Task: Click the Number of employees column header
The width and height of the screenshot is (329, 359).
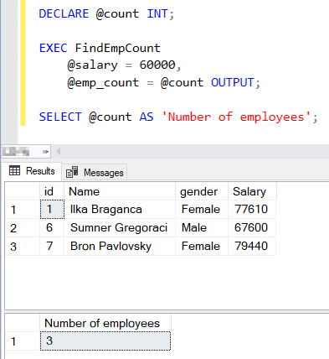Action: pos(105,323)
